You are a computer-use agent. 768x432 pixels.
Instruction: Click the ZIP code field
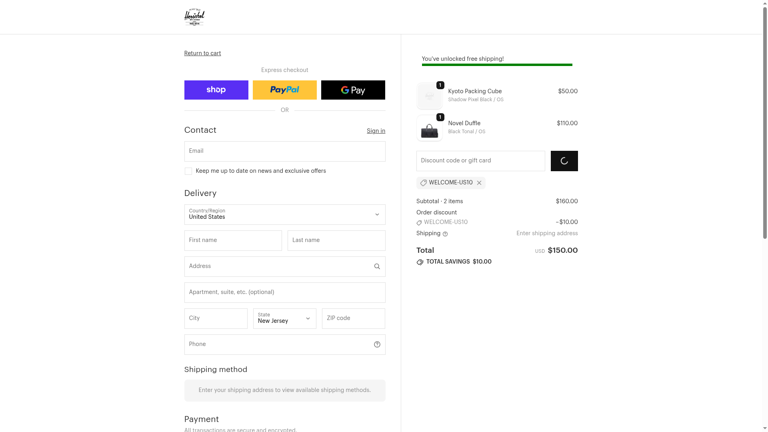[353, 318]
